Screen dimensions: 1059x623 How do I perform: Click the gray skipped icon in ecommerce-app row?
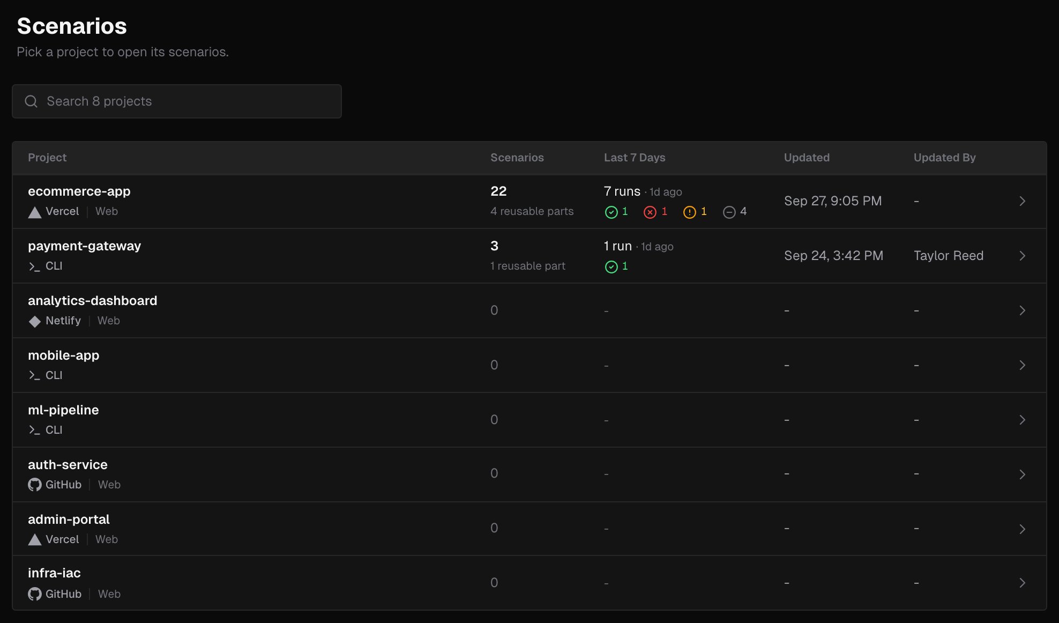729,212
